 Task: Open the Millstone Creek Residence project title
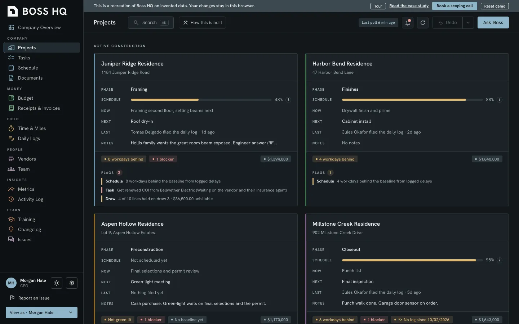346,224
